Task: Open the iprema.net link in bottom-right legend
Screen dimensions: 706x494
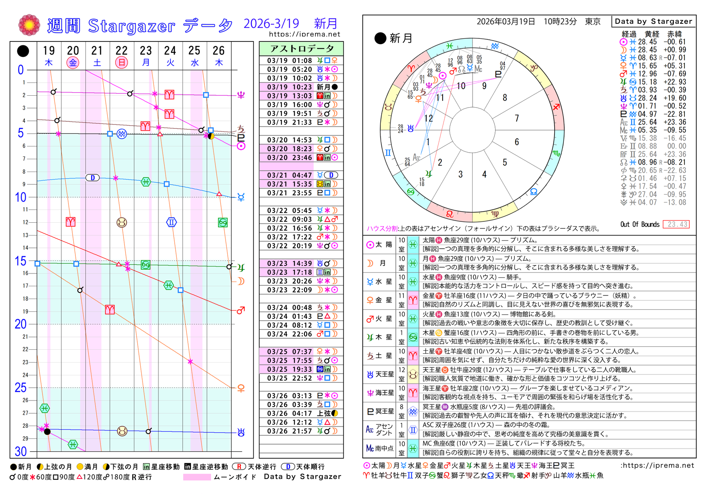Action: tap(657, 465)
